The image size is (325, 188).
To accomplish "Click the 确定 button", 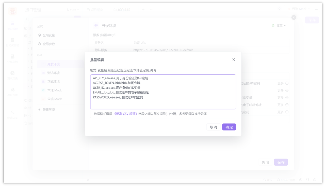I will [229, 127].
